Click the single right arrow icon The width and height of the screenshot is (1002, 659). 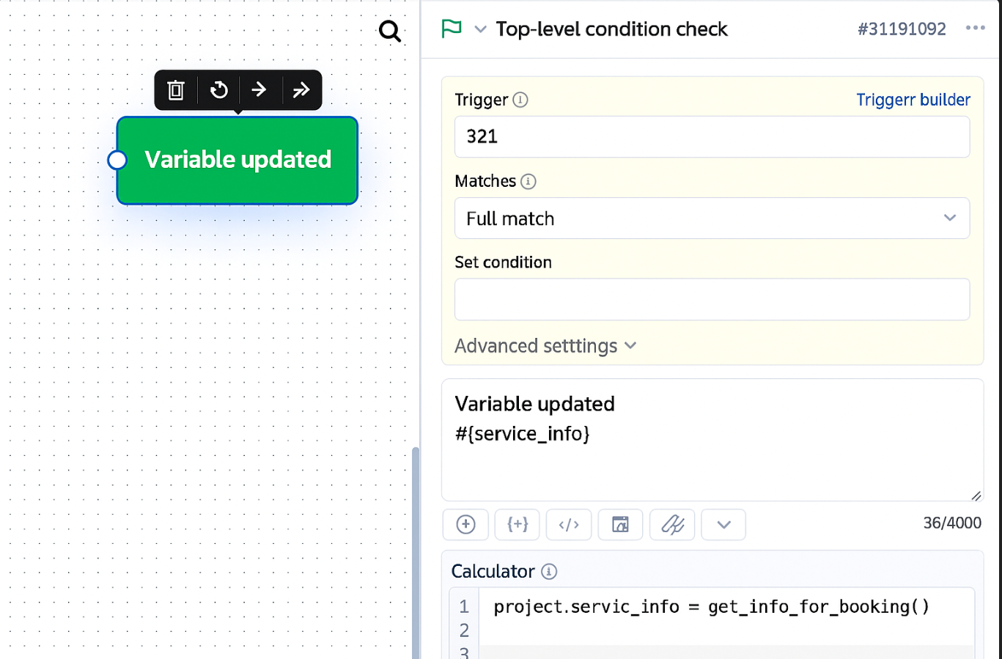259,90
